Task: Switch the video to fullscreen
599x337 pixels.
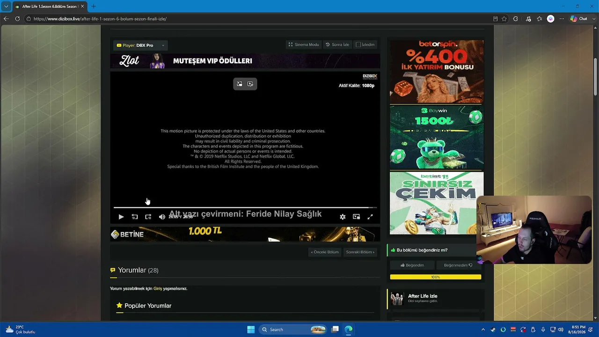Action: (370, 217)
